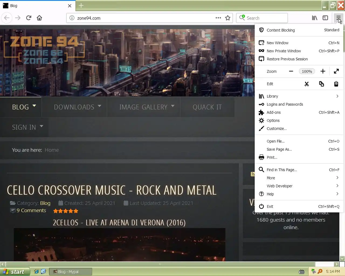Screen dimensions: 345x276
Task: Show site information icon in address bar
Action: 72,18
